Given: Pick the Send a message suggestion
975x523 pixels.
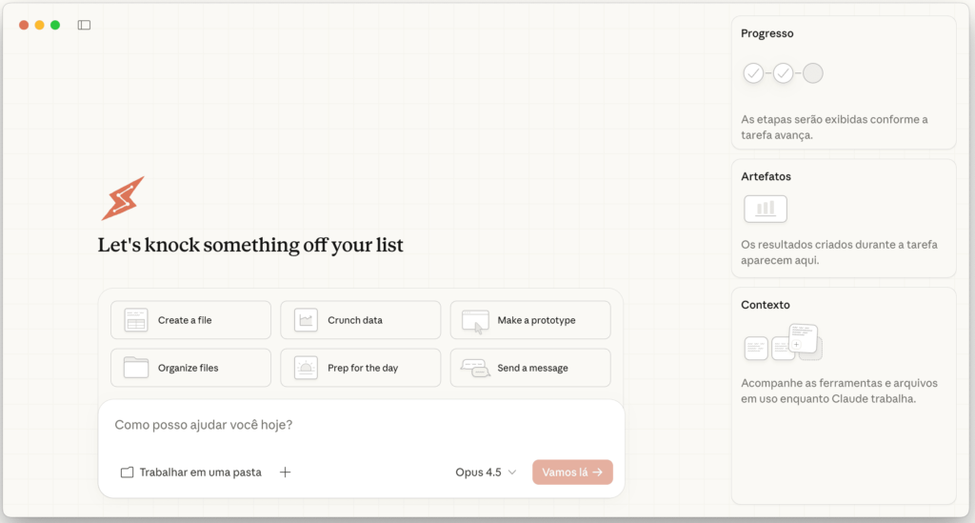Looking at the screenshot, I should coord(530,368).
